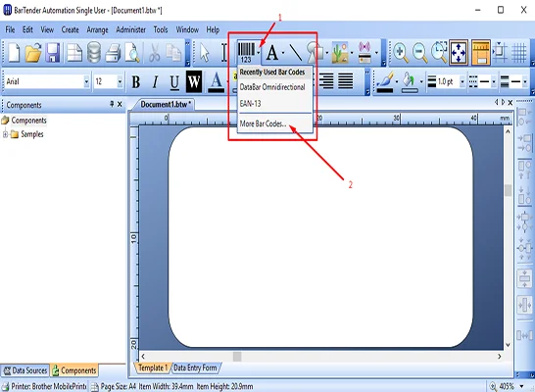Pick the line drawing tool
This screenshot has height=392, width=535.
pyautogui.click(x=296, y=53)
